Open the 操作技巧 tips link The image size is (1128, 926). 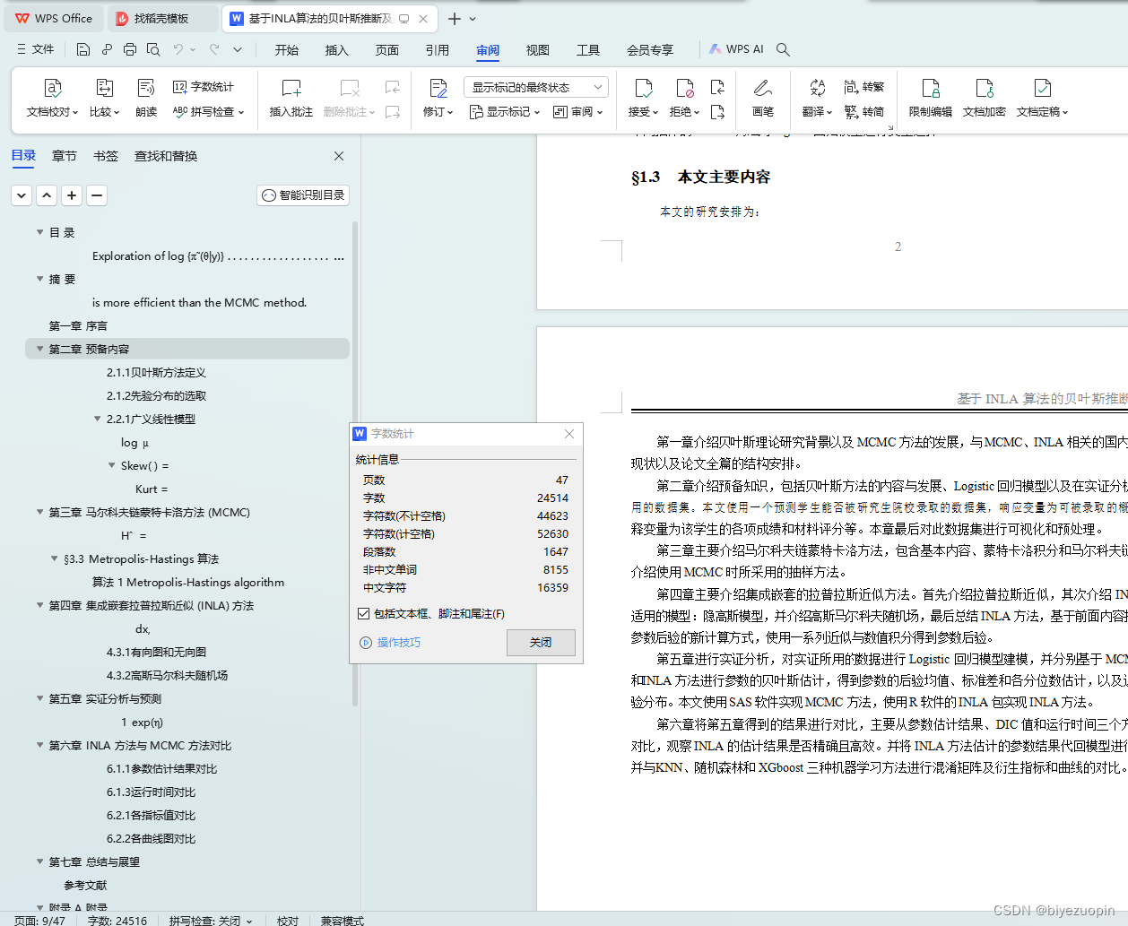pyautogui.click(x=401, y=642)
